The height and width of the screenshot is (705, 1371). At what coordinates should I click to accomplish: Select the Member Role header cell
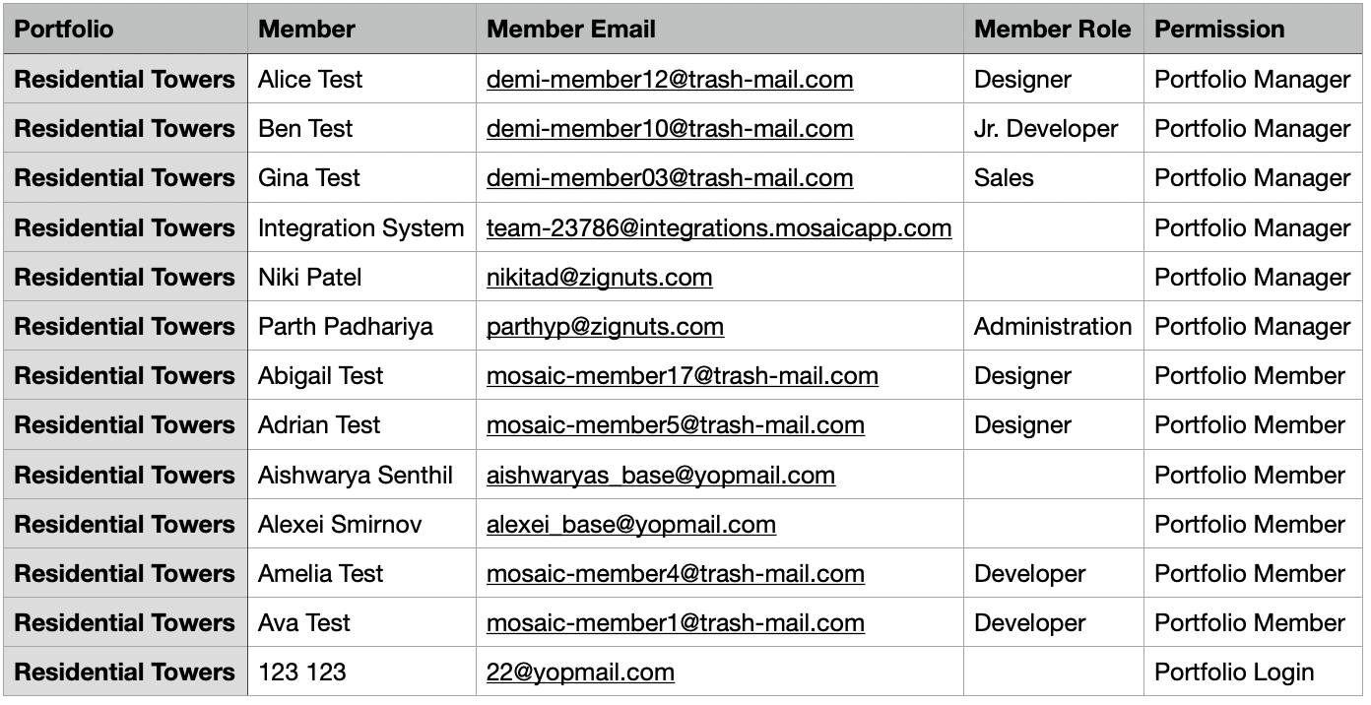coord(1053,29)
